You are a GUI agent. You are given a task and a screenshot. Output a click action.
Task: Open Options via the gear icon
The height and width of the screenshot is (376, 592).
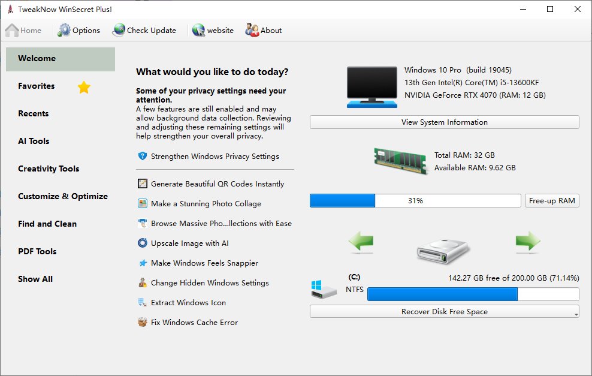(x=64, y=30)
